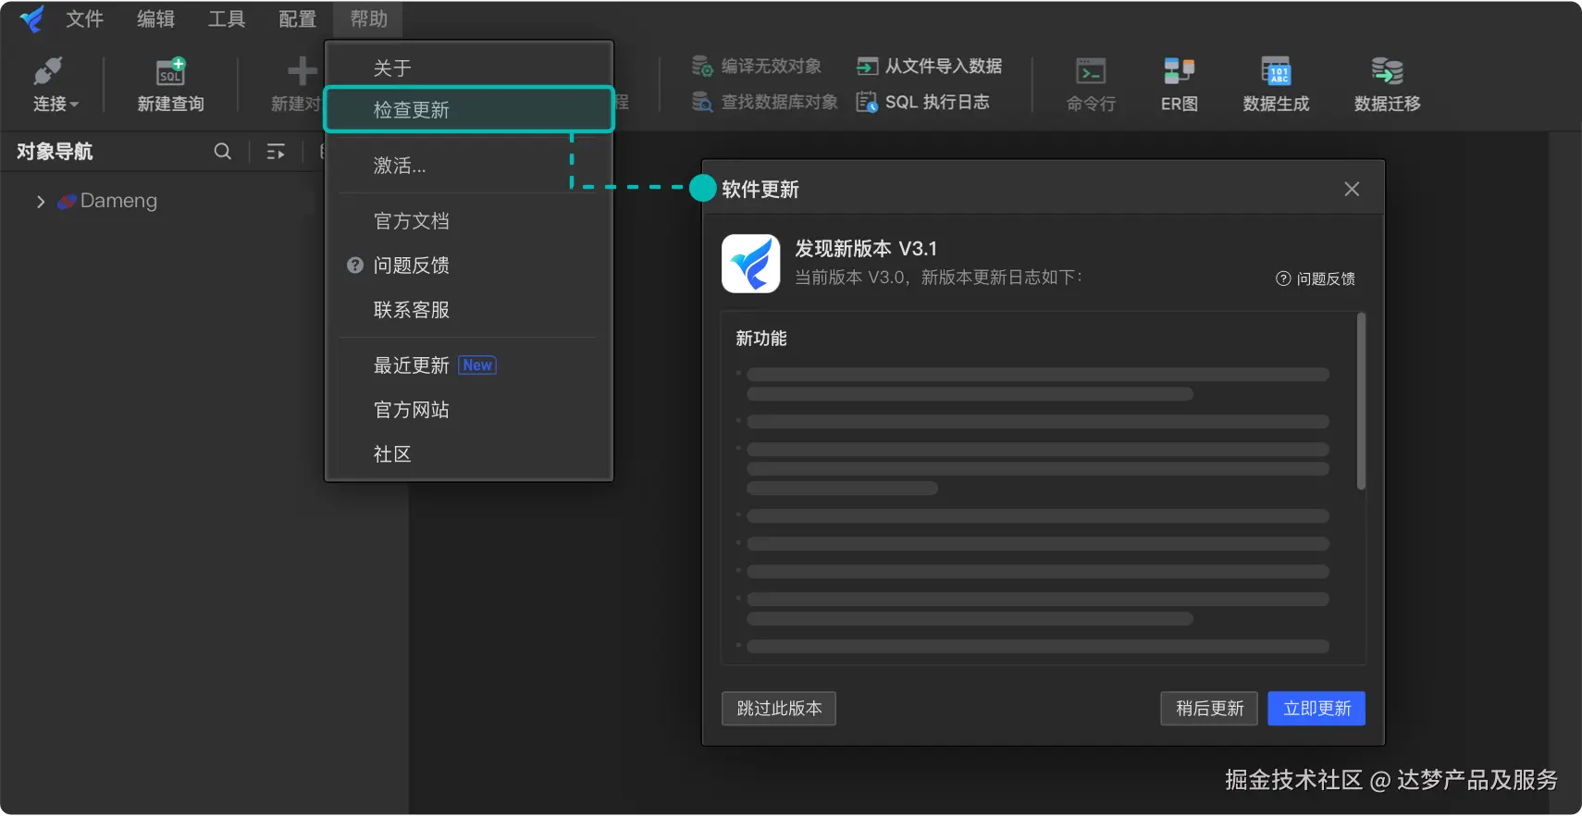
Task: Select 关于 menu entry
Action: [469, 68]
